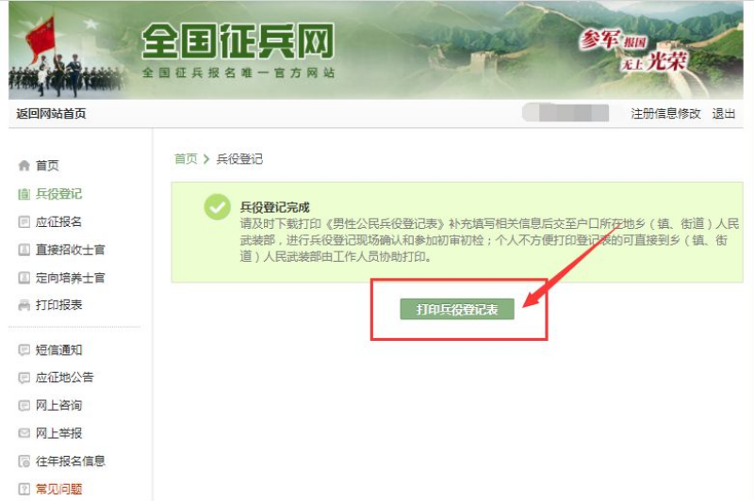Click the 定向培养士官 icon
The width and height of the screenshot is (754, 501).
click(25, 278)
